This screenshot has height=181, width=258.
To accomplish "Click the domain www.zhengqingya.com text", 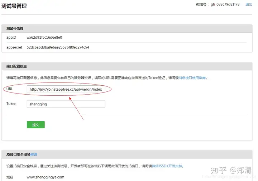I will click(x=46, y=177).
